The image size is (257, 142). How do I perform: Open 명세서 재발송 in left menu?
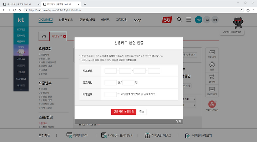45,108
